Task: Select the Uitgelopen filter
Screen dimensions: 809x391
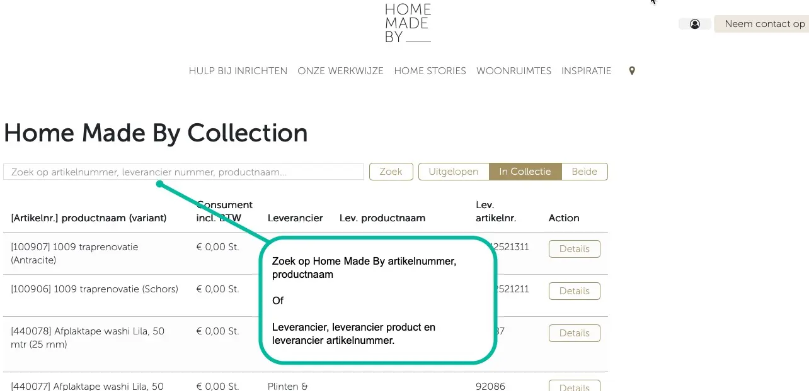Action: pyautogui.click(x=454, y=172)
